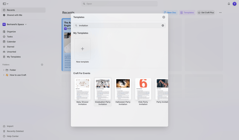Select Graduation Party Invitation template
Image resolution: width=239 pixels, height=140 pixels.
point(103,92)
